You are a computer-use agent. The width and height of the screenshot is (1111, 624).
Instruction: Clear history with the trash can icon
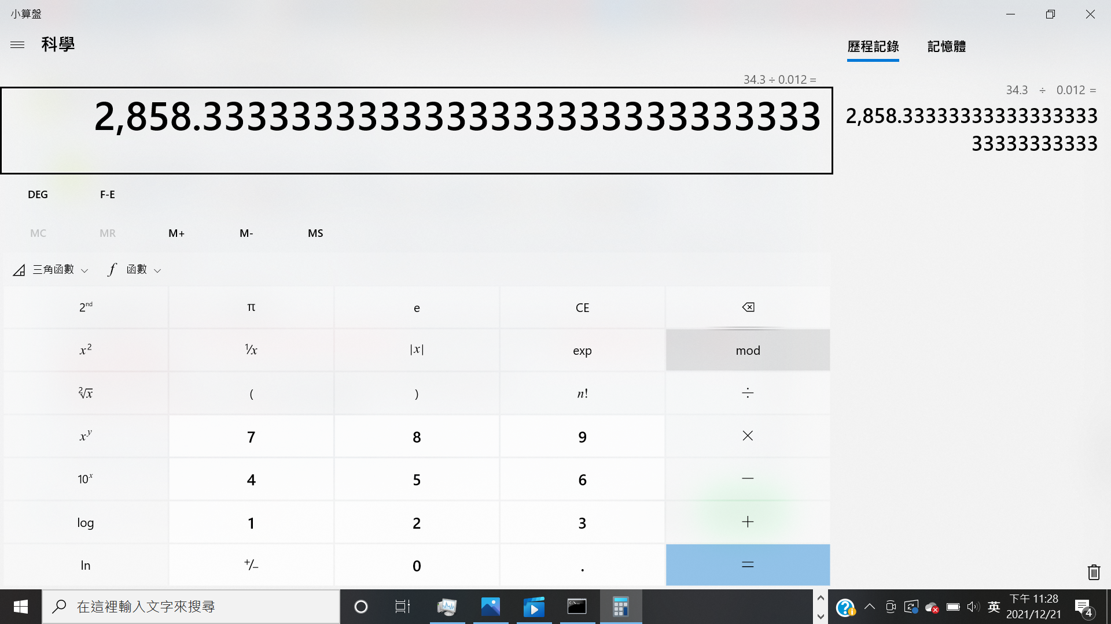pos(1093,572)
